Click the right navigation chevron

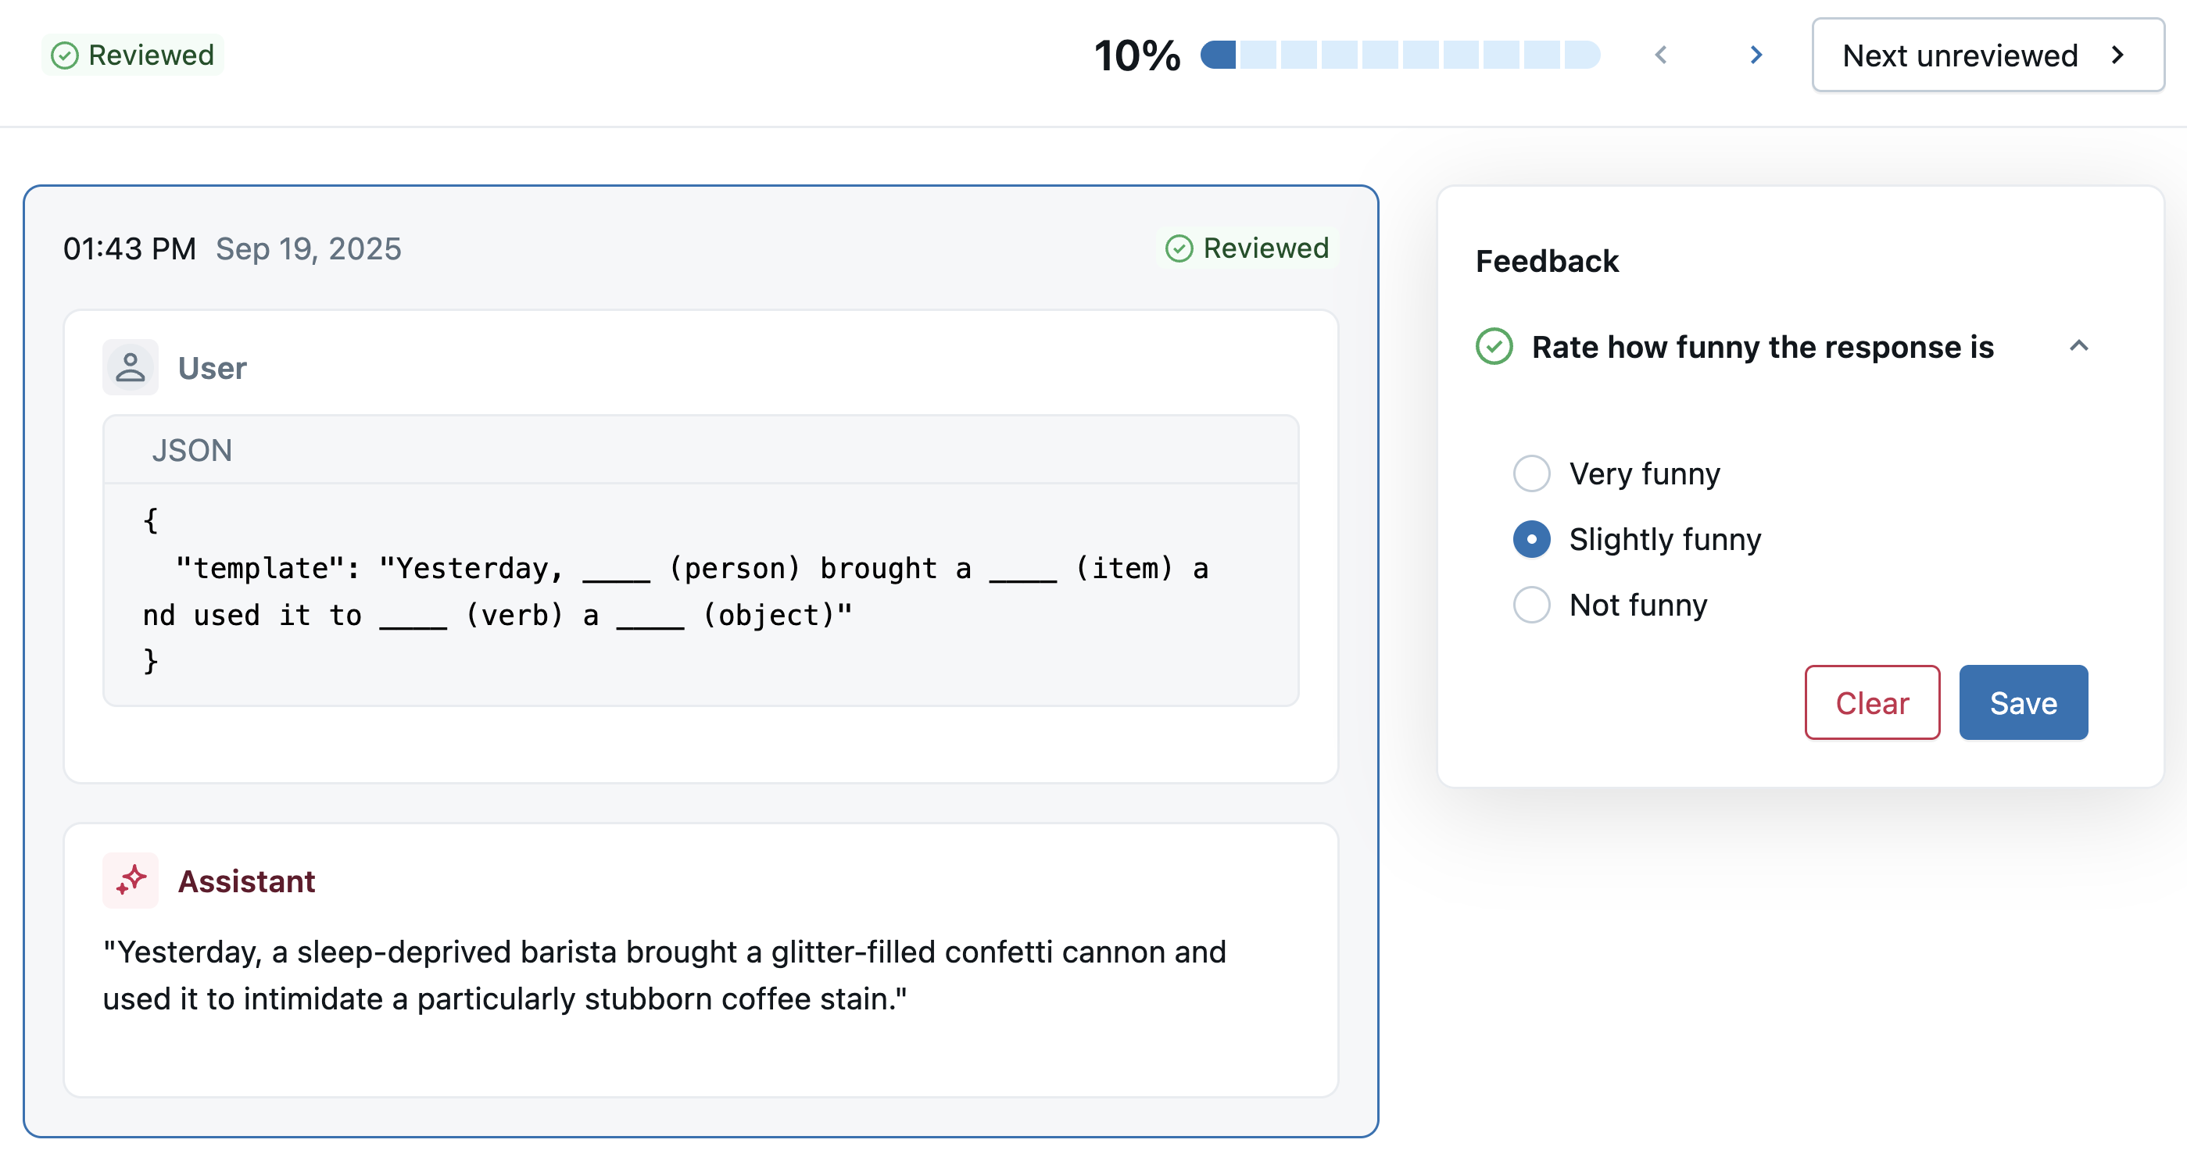[1756, 55]
